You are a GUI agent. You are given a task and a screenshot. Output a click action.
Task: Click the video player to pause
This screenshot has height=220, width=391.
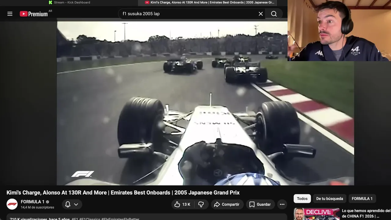(205, 103)
